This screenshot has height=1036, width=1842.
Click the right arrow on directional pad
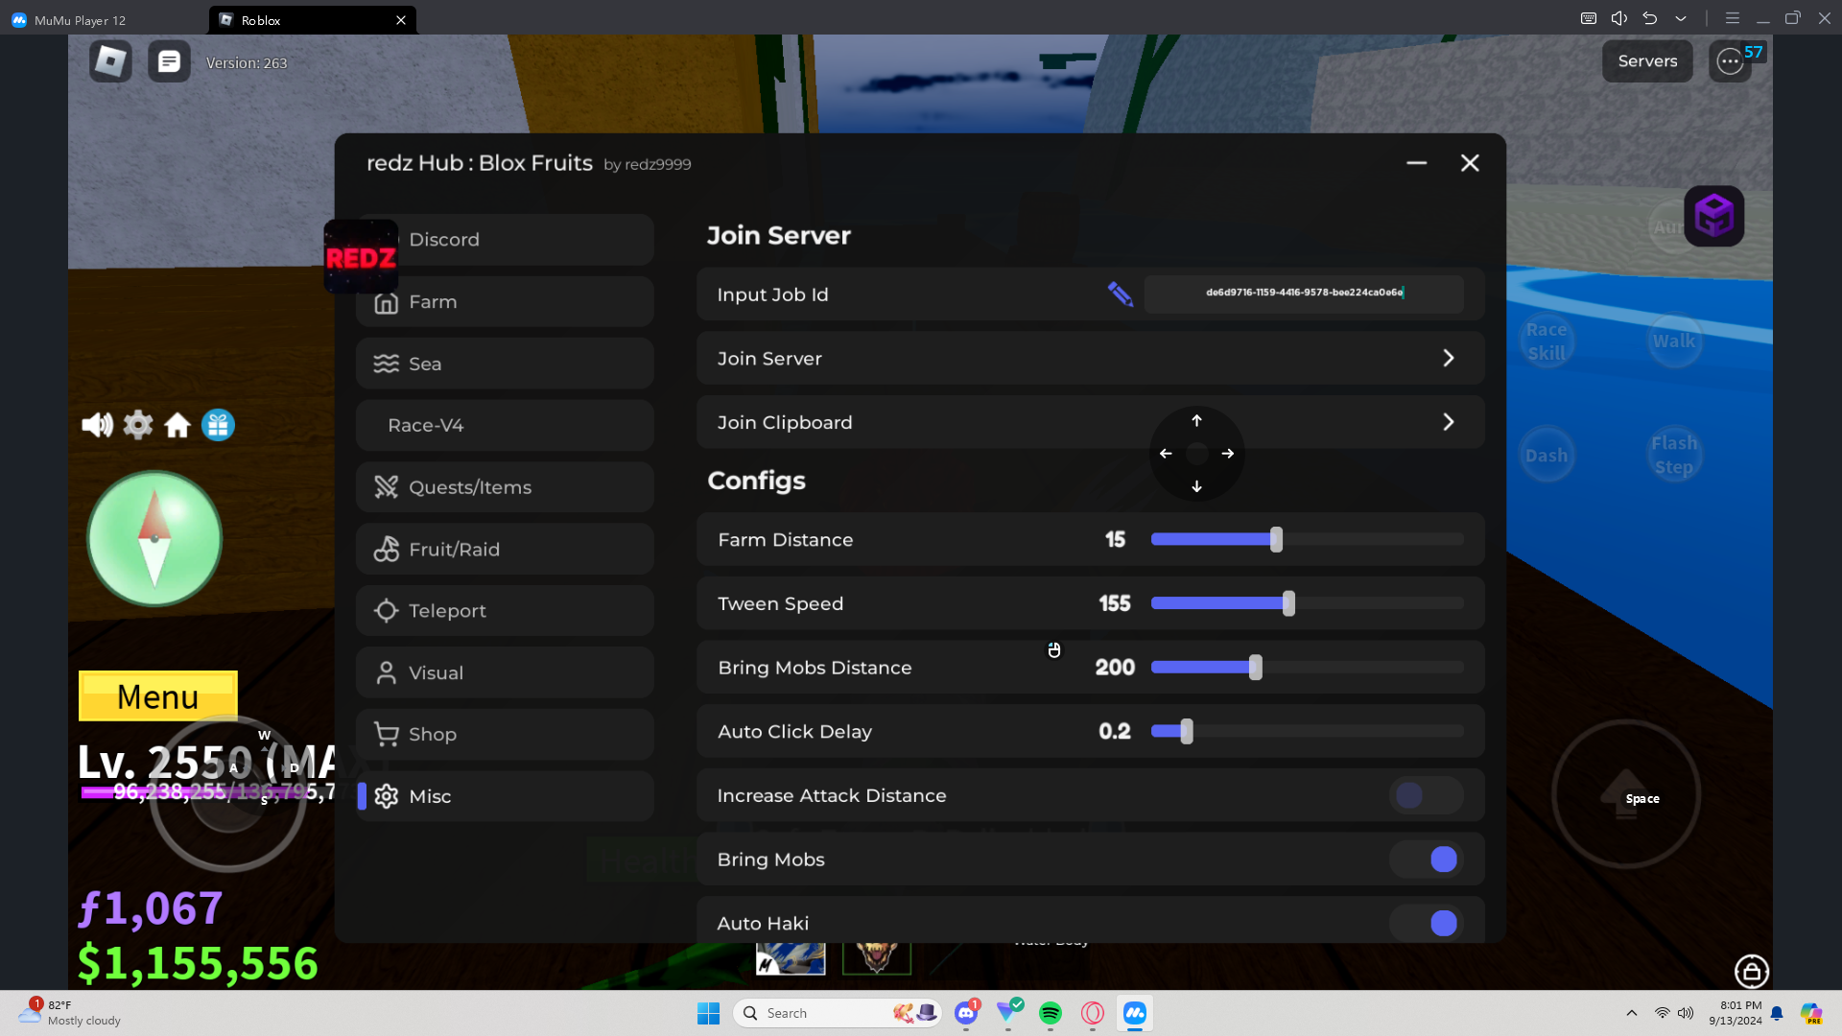[1228, 454]
